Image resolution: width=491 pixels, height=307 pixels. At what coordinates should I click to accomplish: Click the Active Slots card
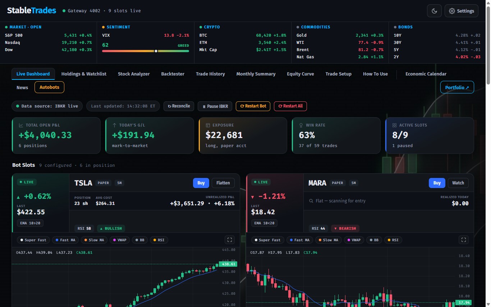(430, 136)
